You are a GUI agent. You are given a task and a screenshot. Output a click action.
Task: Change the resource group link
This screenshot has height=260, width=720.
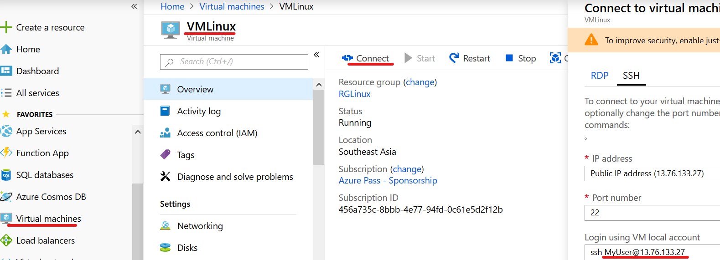click(420, 82)
